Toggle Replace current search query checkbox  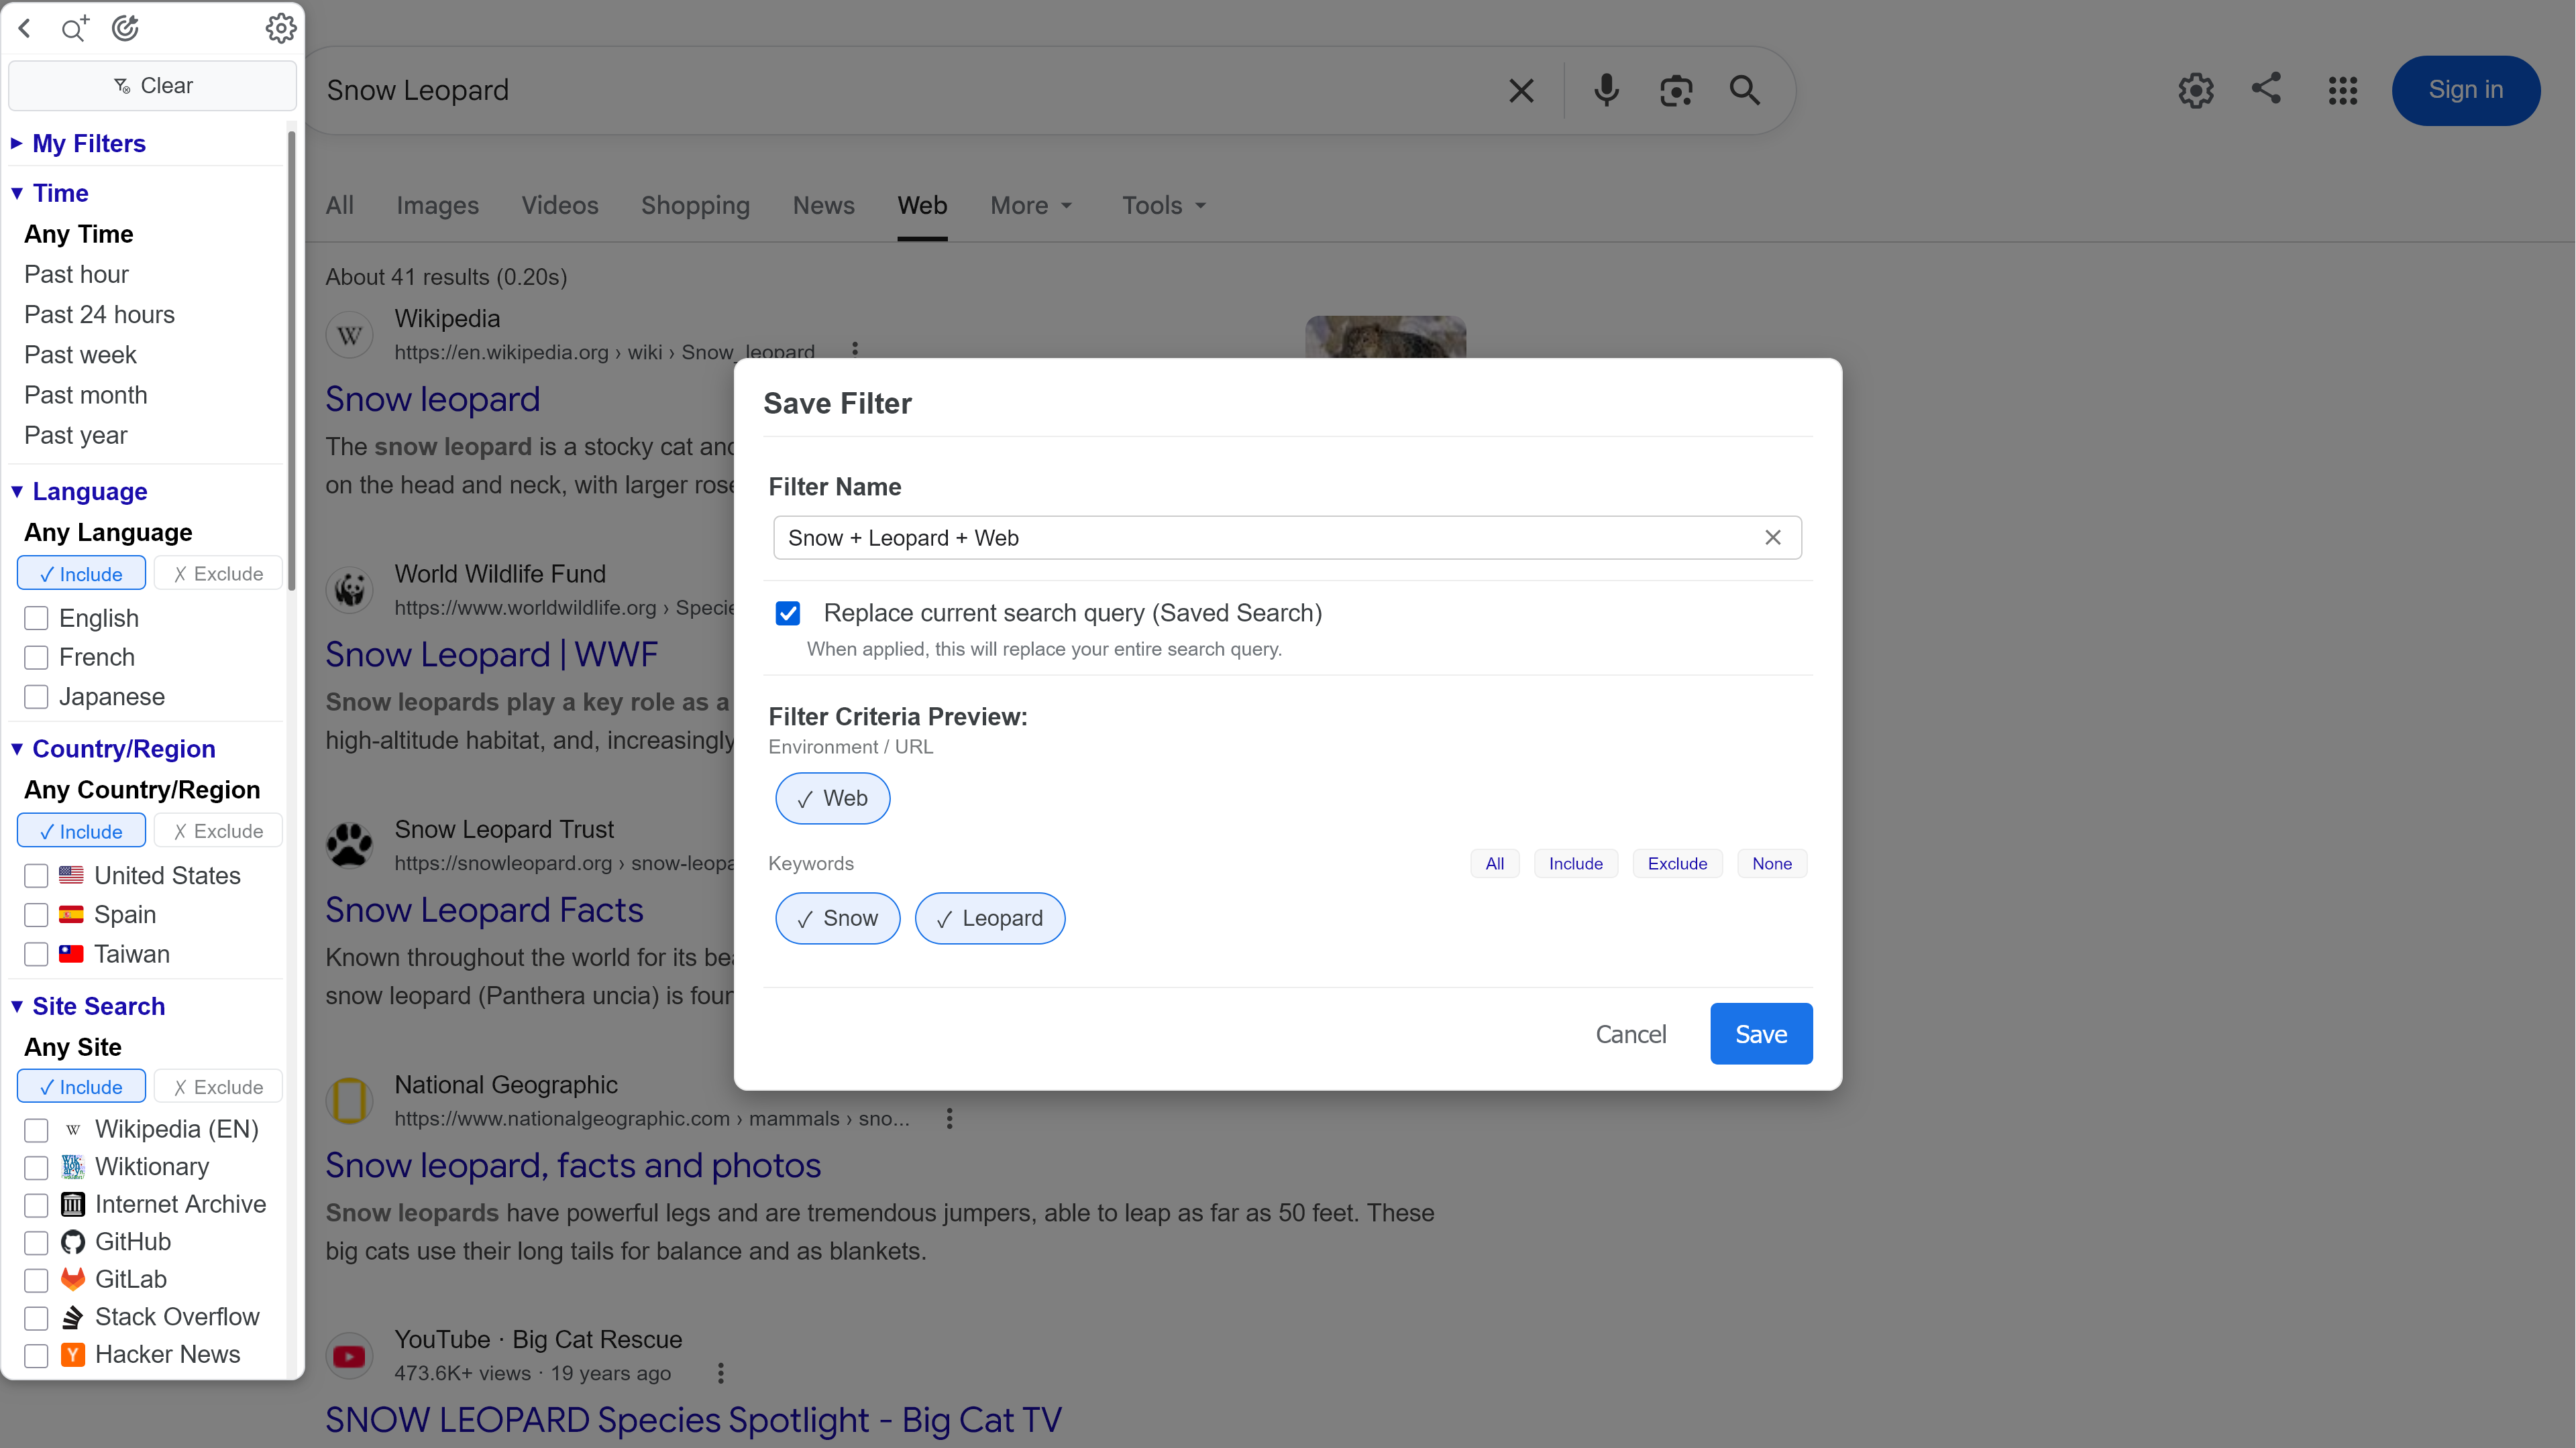788,613
